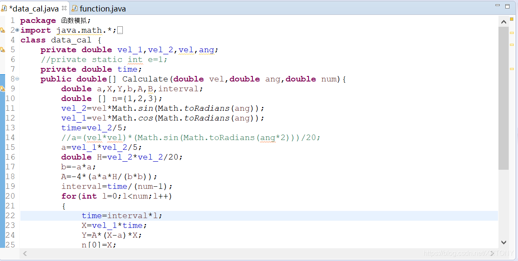Click line number 22 in the gutter
Viewport: 518px width, 261px height.
point(10,216)
